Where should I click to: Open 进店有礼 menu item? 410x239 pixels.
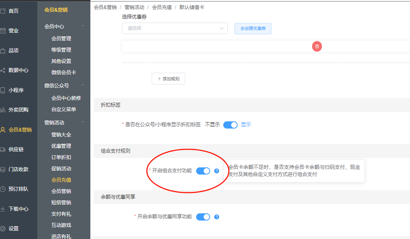[61, 236]
